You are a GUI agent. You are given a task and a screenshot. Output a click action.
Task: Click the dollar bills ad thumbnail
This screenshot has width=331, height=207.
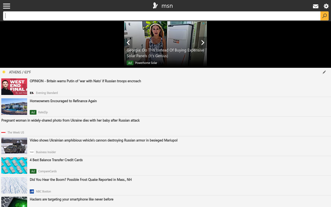pos(14,166)
